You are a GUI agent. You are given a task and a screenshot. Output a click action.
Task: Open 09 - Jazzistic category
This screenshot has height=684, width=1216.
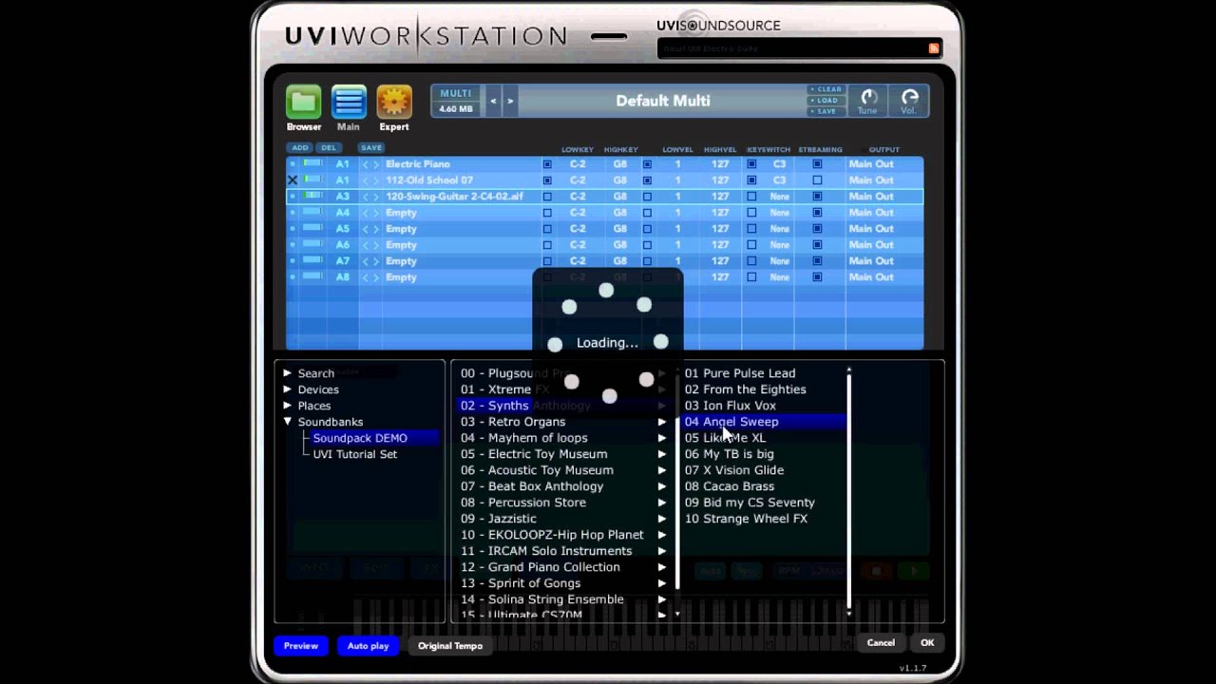pos(499,519)
